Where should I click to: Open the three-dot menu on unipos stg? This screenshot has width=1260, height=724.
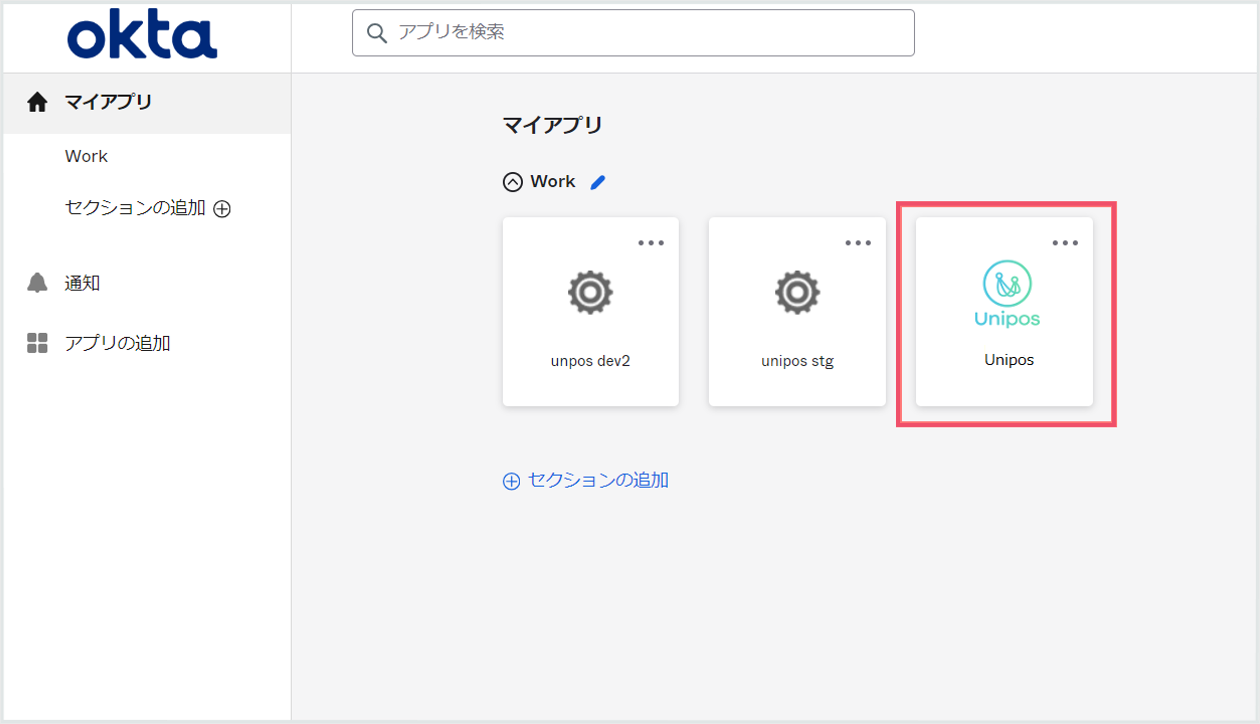[858, 243]
